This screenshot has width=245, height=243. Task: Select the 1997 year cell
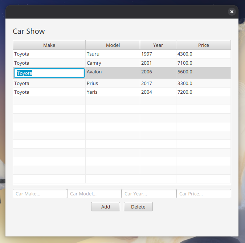(158, 54)
